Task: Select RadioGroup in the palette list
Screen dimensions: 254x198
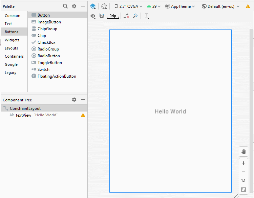Action: point(58,49)
